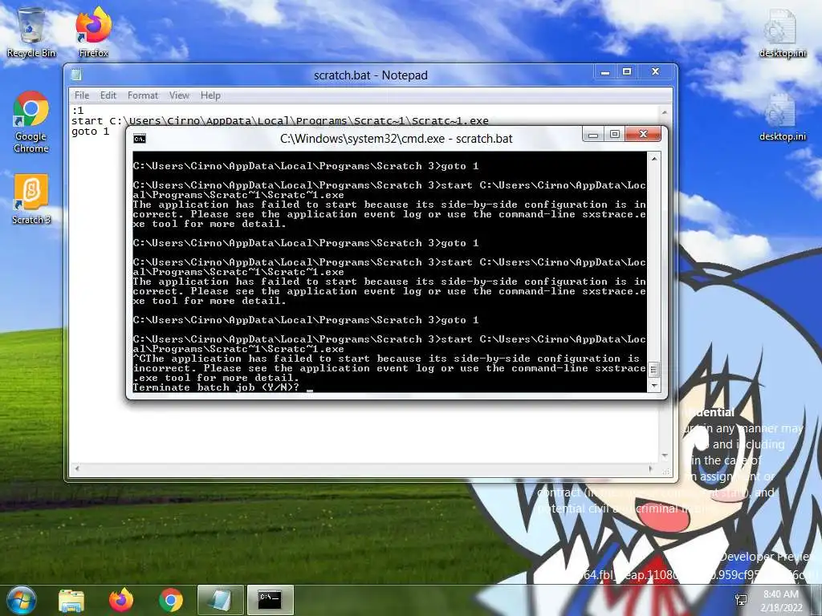Viewport: 822px width, 616px height.
Task: Switch to the cmd.exe taskbar button
Action: point(270,600)
